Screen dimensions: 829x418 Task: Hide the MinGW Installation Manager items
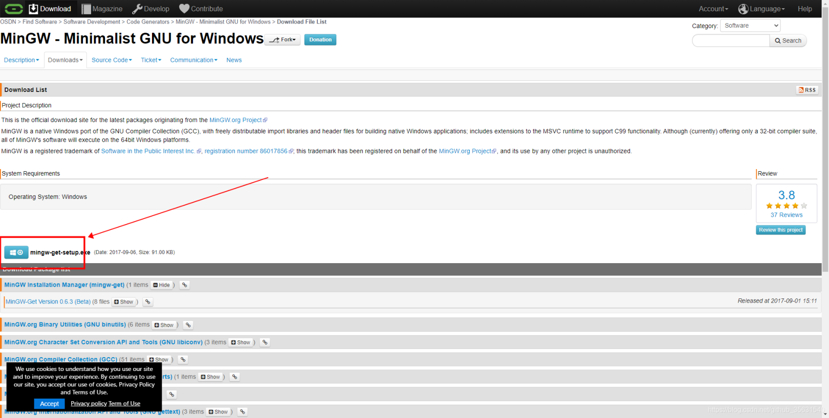click(162, 285)
